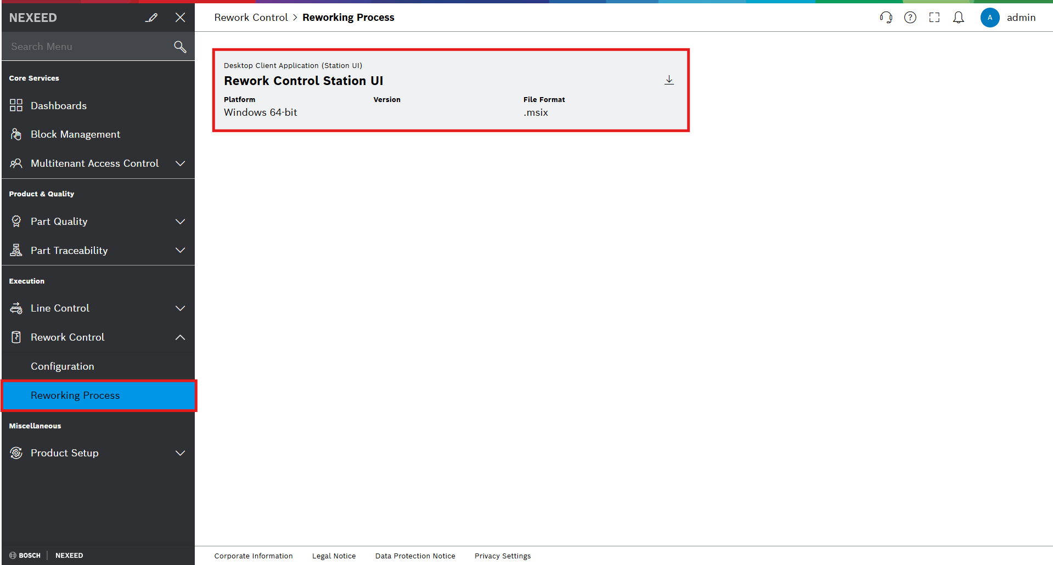Open the support headset icon
The height and width of the screenshot is (565, 1053).
(886, 18)
